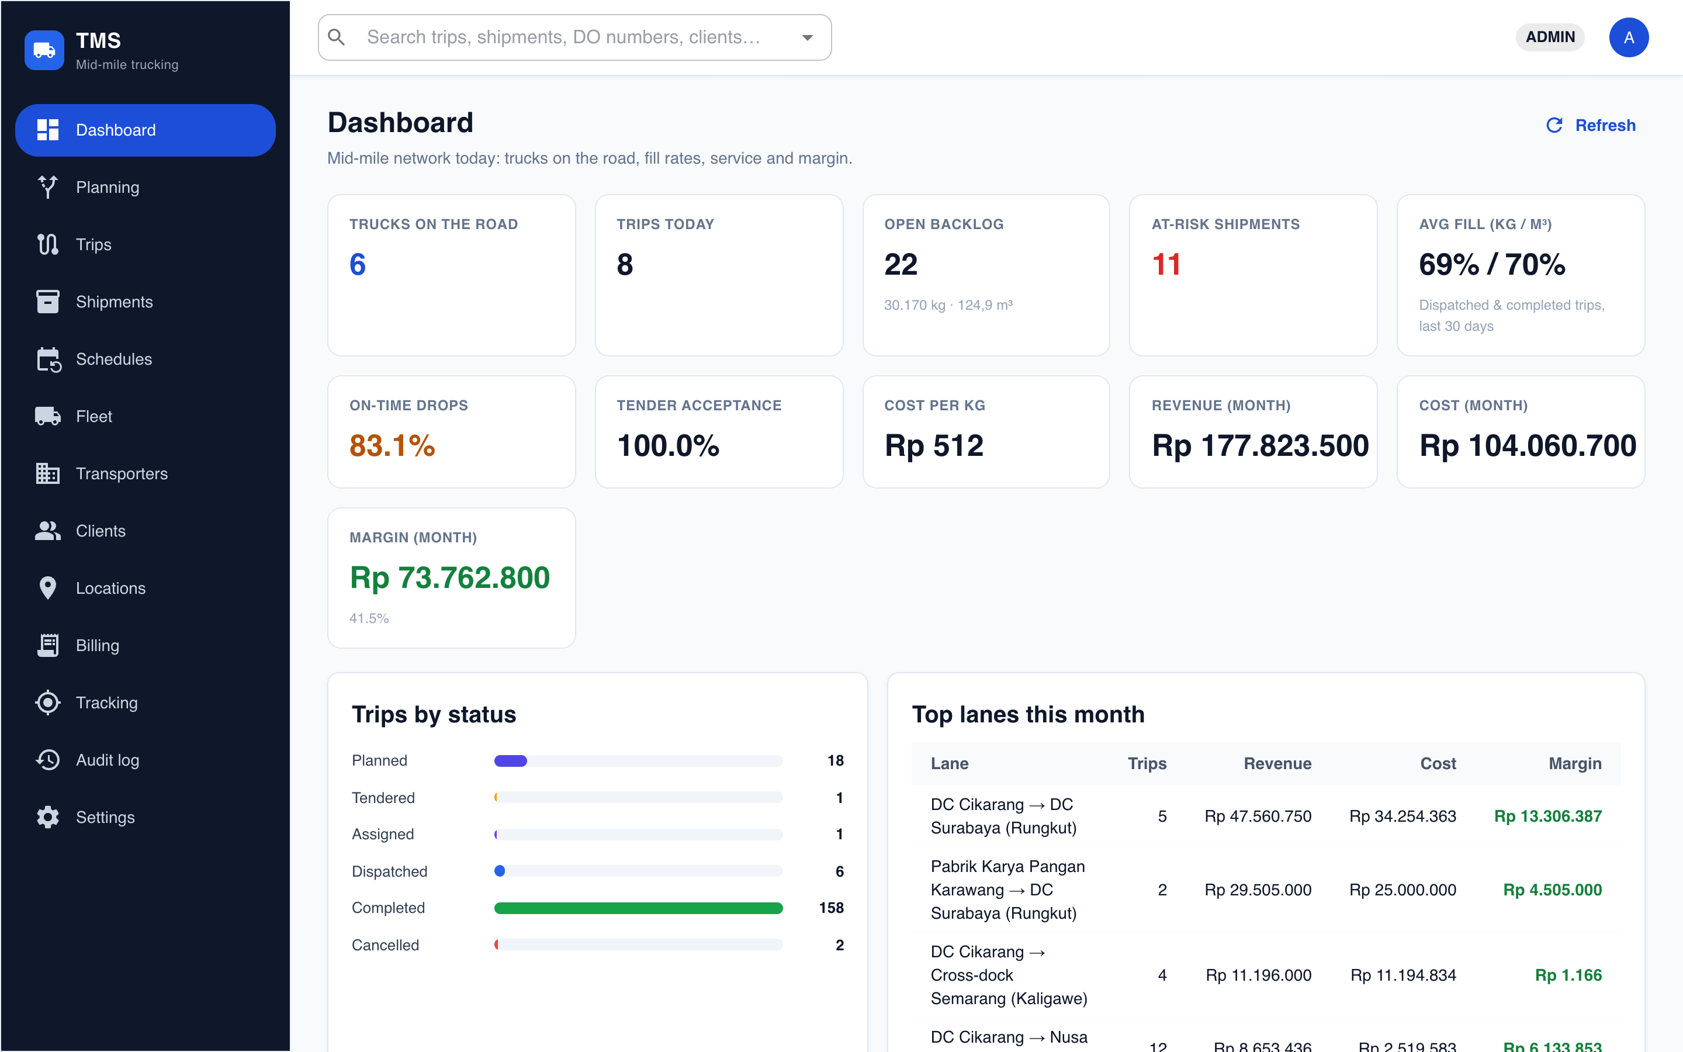Open the At-Risk Shipments card
The width and height of the screenshot is (1683, 1052).
pos(1252,275)
